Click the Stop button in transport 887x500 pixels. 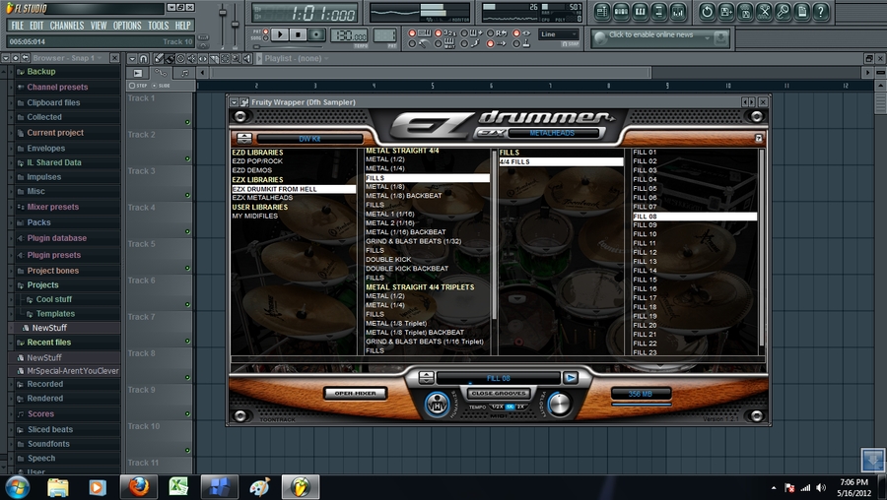[x=298, y=34]
